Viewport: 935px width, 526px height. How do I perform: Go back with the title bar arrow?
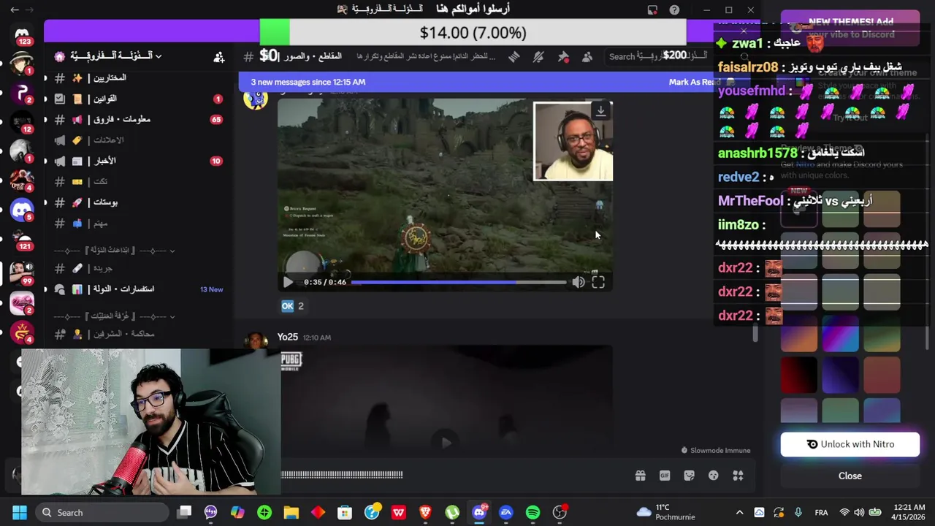[15, 9]
